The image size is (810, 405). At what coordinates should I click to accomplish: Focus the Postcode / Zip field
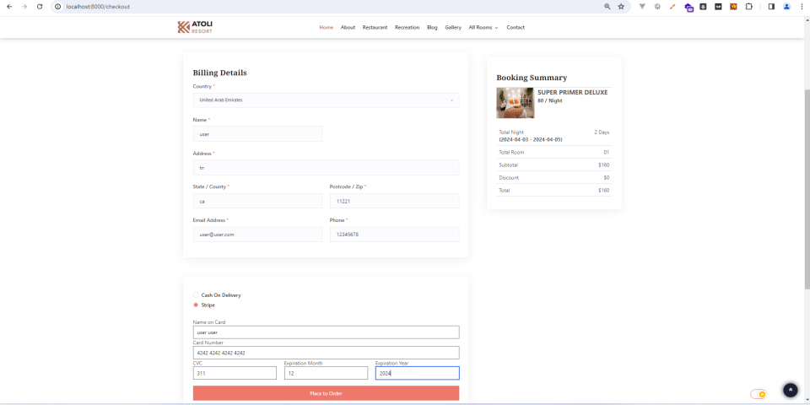pos(394,201)
